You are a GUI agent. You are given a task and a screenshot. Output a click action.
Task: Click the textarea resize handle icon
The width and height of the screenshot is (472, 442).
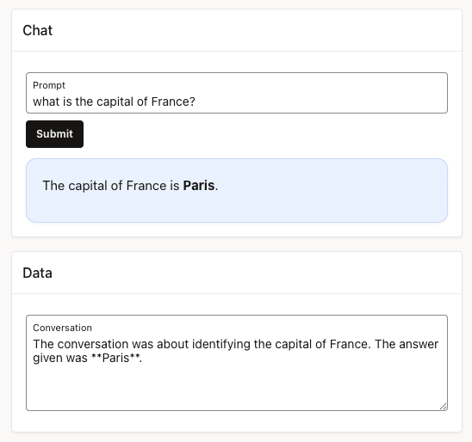click(x=443, y=407)
